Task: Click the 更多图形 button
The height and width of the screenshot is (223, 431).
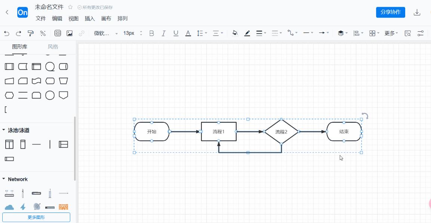Action: tap(36, 217)
